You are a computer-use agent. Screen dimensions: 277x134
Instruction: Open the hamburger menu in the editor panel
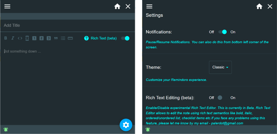7,6
